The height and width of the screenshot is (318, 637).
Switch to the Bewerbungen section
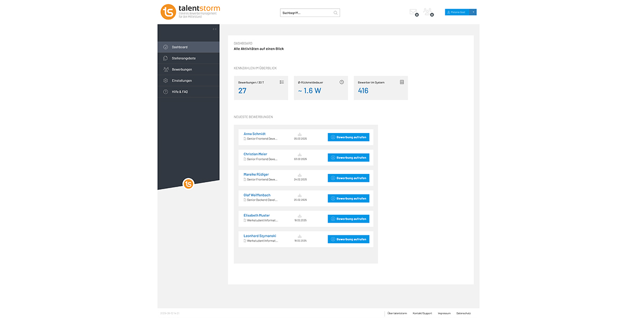coord(182,69)
